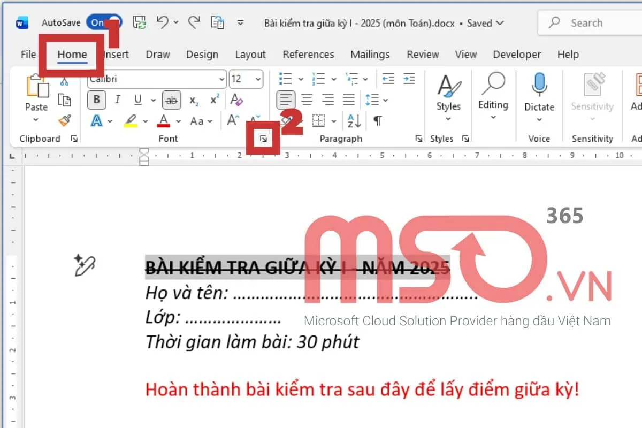This screenshot has height=428, width=642.
Task: Turn off the AutoSave toggle
Action: [x=103, y=22]
